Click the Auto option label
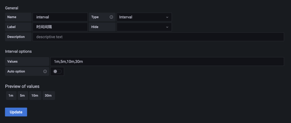 [16, 72]
